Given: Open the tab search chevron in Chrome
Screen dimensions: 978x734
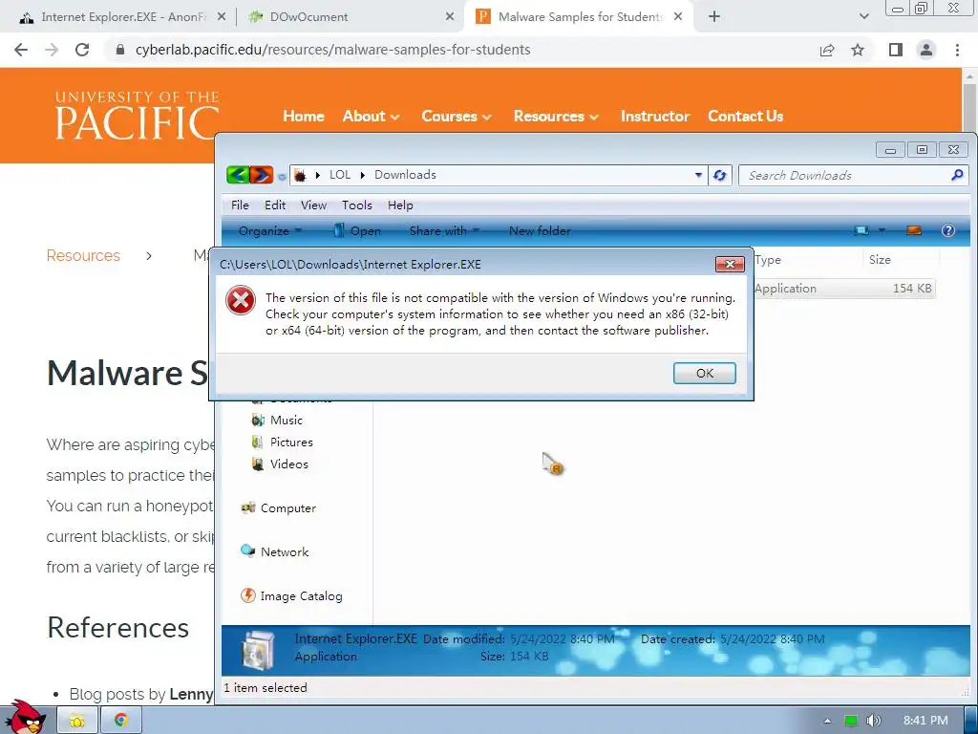Looking at the screenshot, I should tap(863, 17).
